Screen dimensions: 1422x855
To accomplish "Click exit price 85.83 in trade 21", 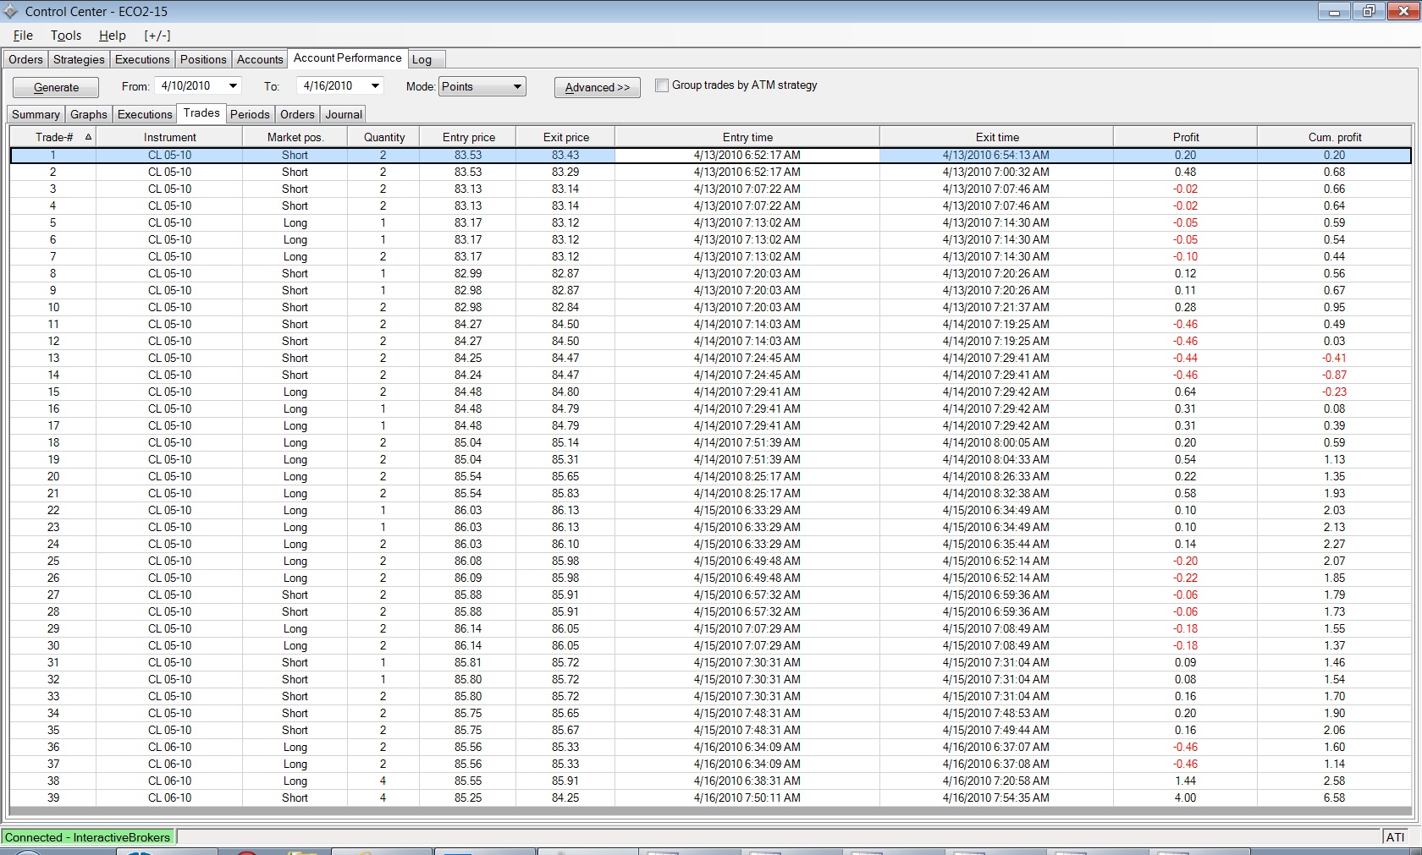I will [x=565, y=493].
